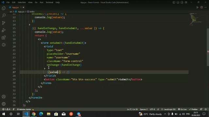Click the tabnine starter status item

(25, 109)
